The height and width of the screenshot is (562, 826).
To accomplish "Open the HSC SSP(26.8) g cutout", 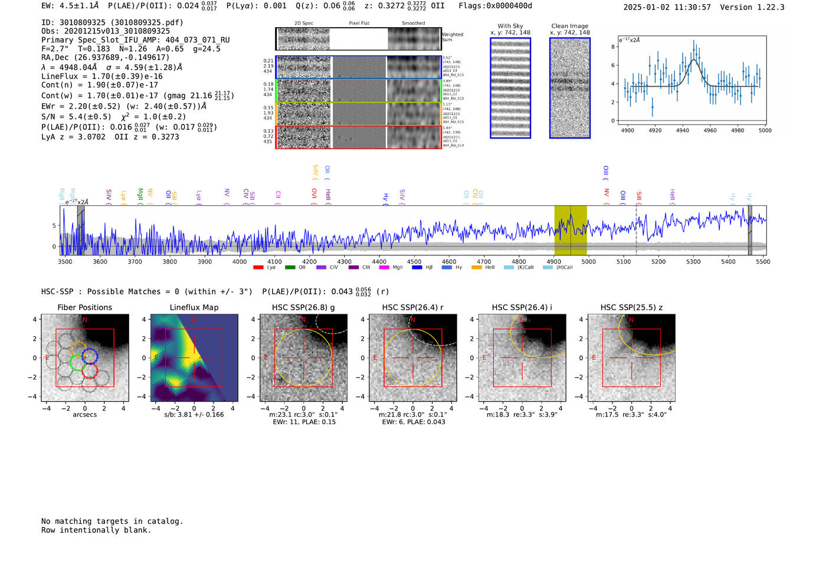I will (x=303, y=358).
